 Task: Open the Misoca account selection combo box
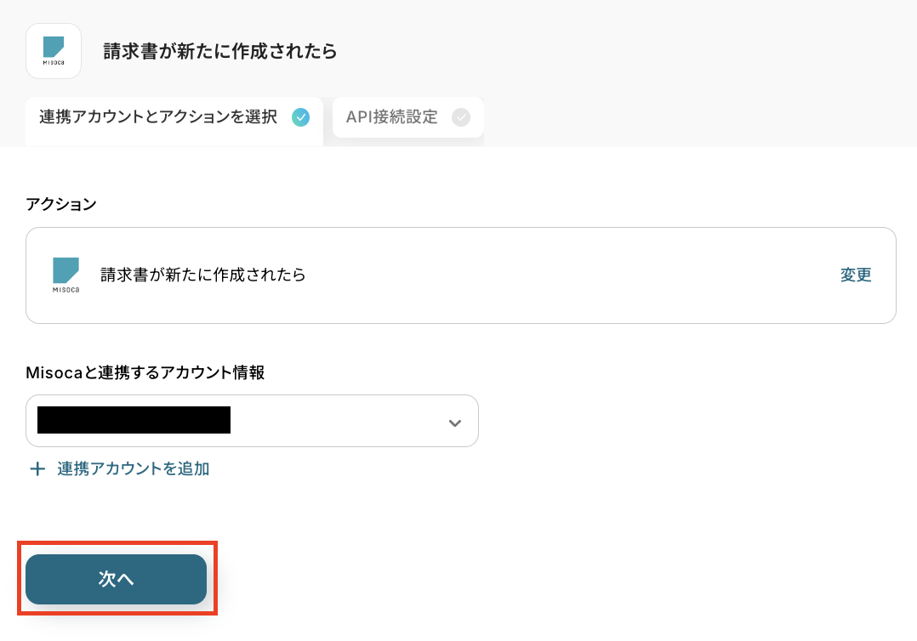pyautogui.click(x=252, y=421)
